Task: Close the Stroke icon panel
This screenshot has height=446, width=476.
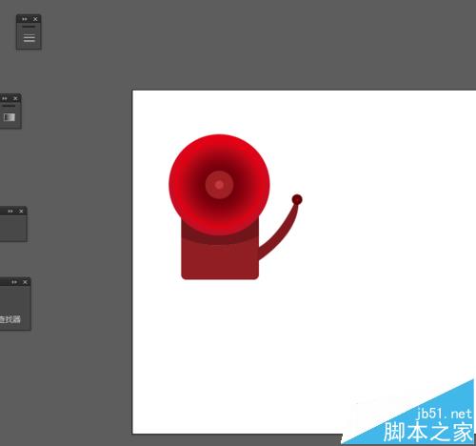Action: click(x=35, y=19)
